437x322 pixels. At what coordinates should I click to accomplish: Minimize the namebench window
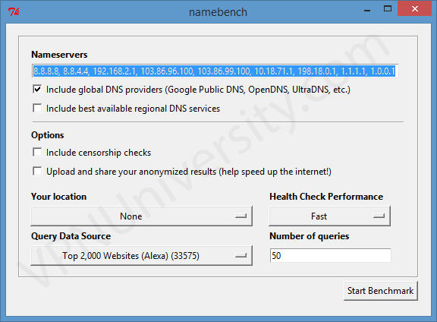pos(367,9)
